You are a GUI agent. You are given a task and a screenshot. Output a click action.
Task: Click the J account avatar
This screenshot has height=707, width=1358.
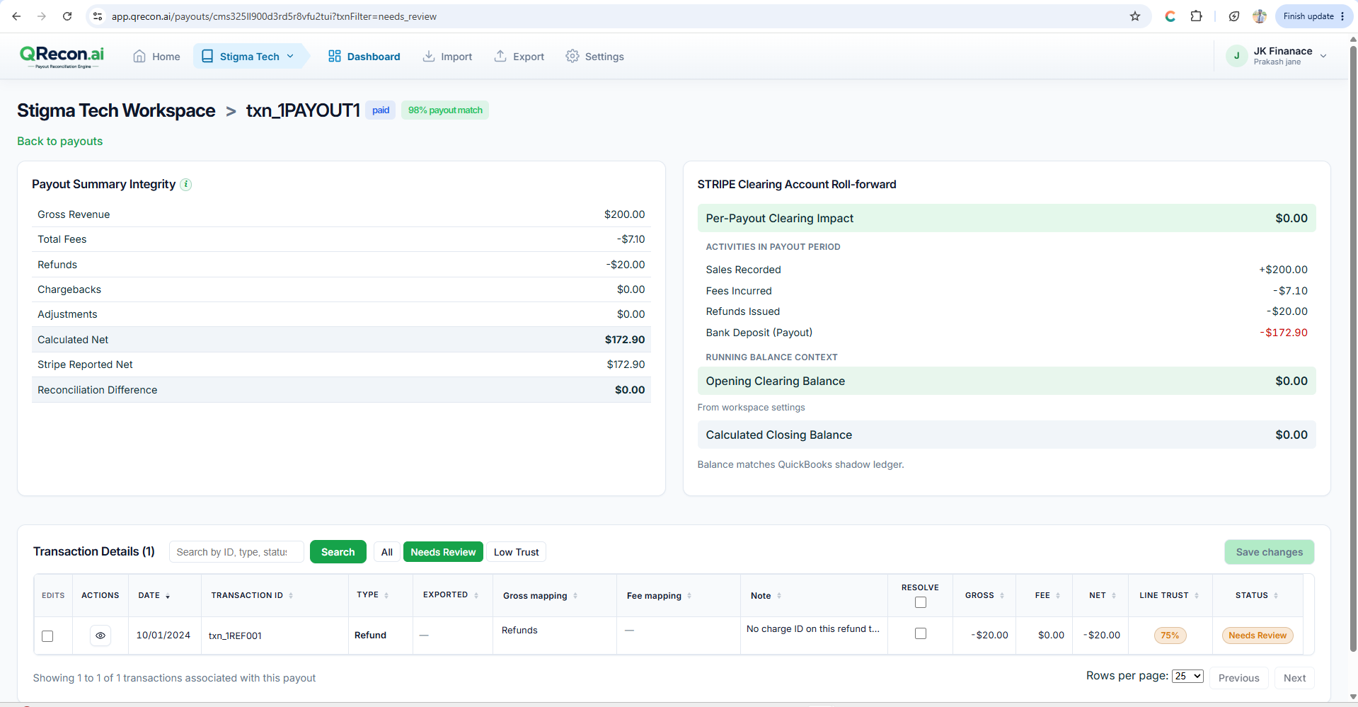pyautogui.click(x=1237, y=56)
